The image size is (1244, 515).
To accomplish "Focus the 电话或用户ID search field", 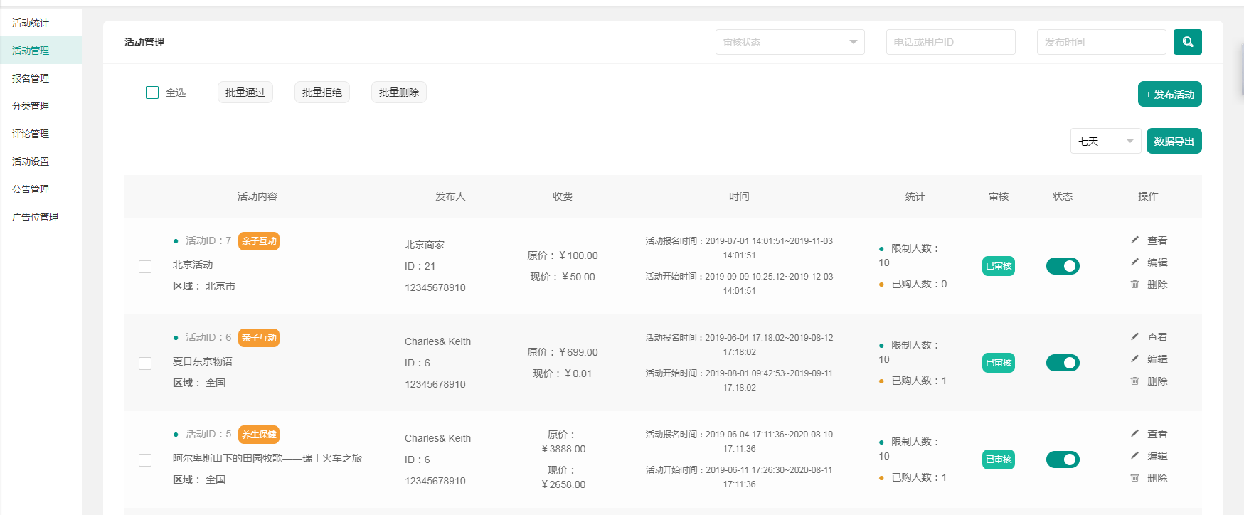I will pyautogui.click(x=950, y=42).
